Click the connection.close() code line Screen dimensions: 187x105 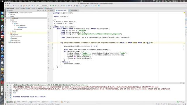pyautogui.click(x=72, y=64)
